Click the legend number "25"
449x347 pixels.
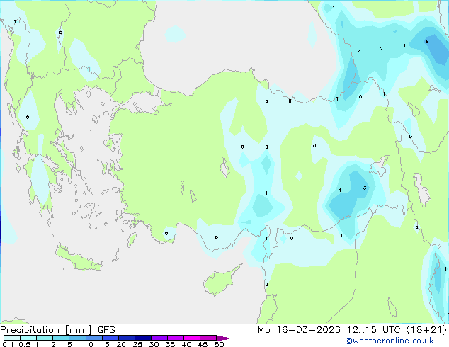point(137,344)
